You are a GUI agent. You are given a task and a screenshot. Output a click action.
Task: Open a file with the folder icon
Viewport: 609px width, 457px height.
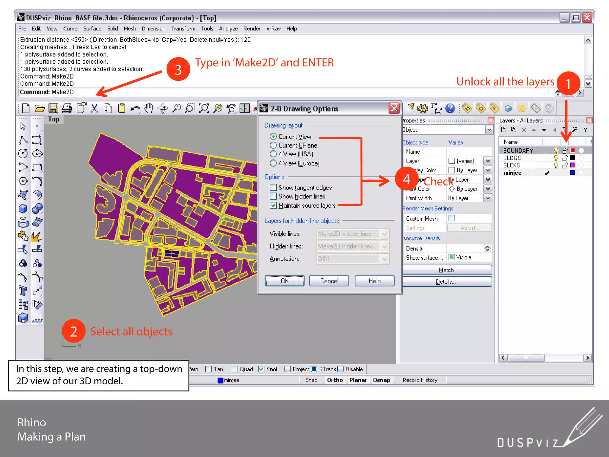click(x=40, y=108)
